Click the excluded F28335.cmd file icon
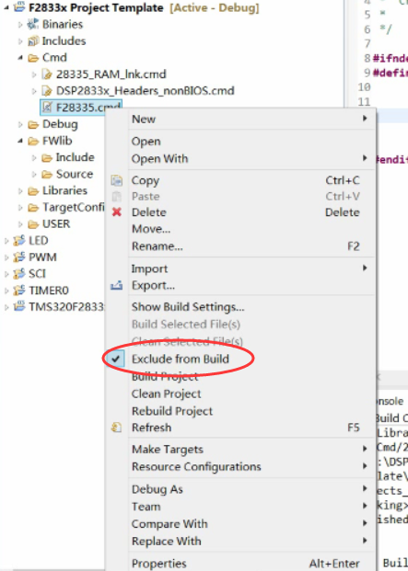The width and height of the screenshot is (408, 571). coord(47,108)
